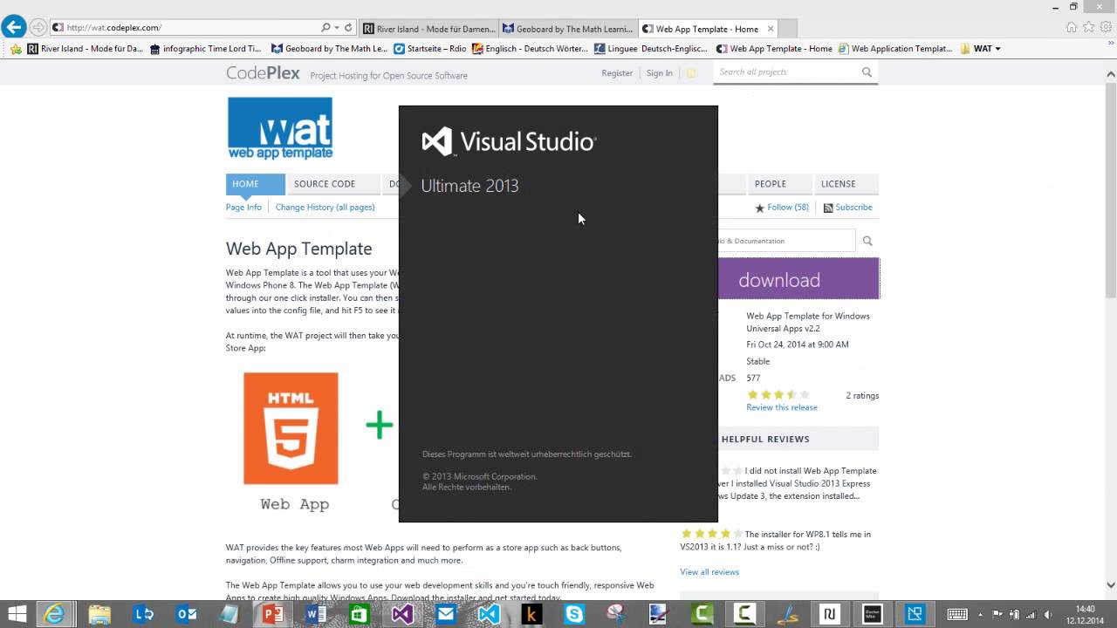Screen dimensions: 1117x628
Task: Open IE tools gear icon
Action: pyautogui.click(x=1104, y=27)
